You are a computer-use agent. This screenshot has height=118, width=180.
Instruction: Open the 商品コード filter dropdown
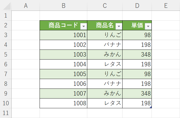pyautogui.click(x=83, y=26)
